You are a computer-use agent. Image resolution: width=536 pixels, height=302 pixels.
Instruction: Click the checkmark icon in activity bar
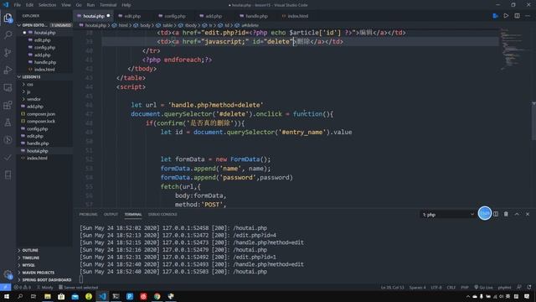(8, 158)
